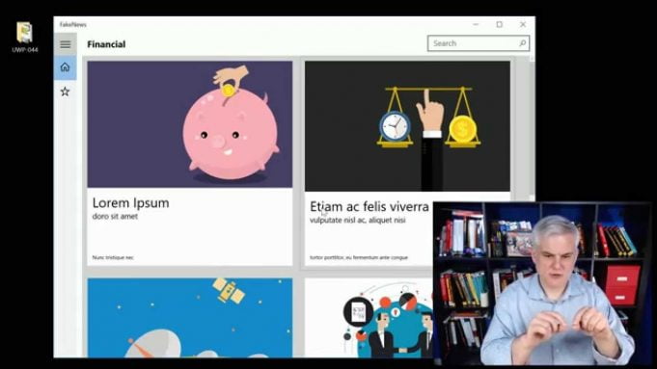Viewport: 657px width, 369px height.
Task: Select the Etiam ac felis viverra headline
Action: tap(370, 207)
